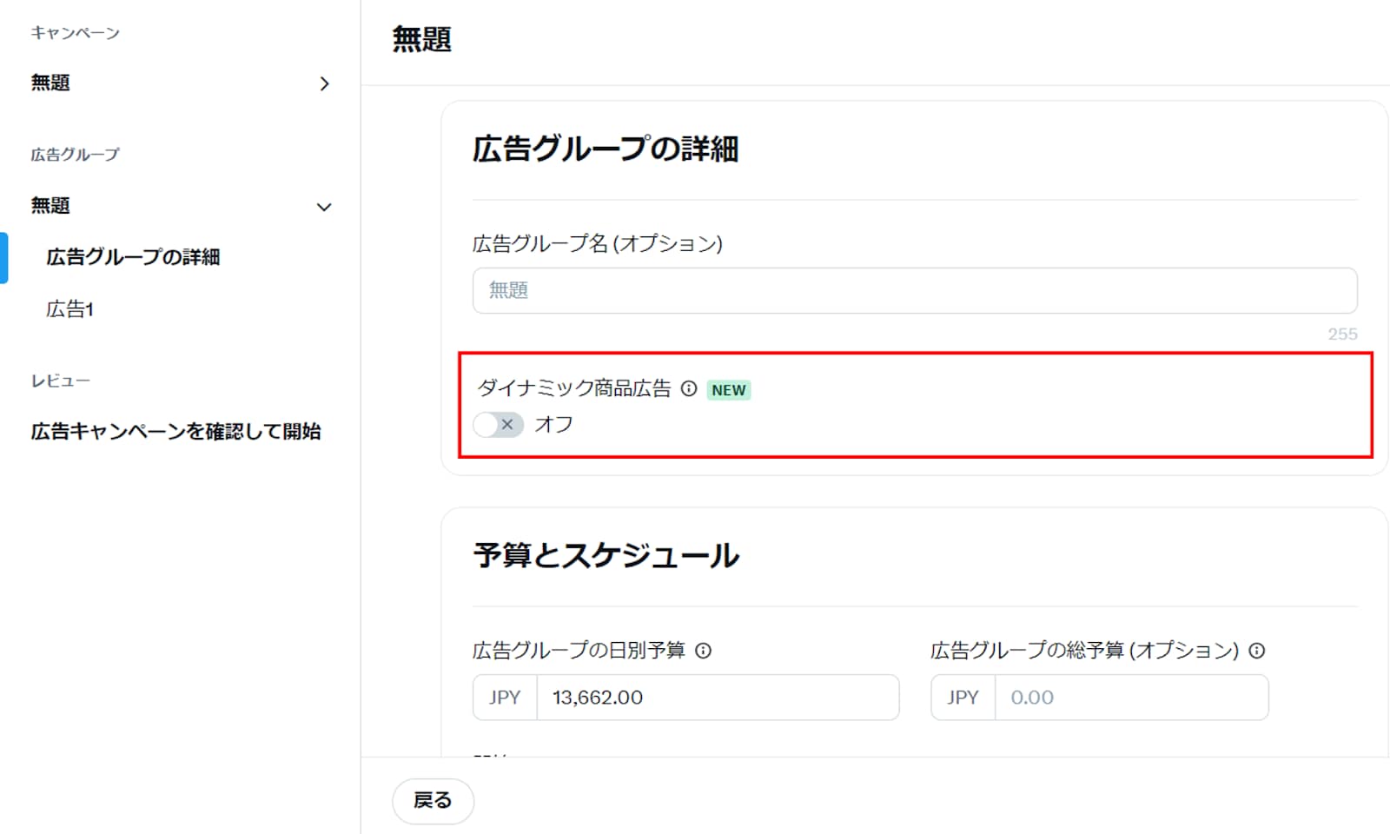Expand the campaign 無題 using the right chevron
This screenshot has width=1390, height=834.
click(x=324, y=83)
